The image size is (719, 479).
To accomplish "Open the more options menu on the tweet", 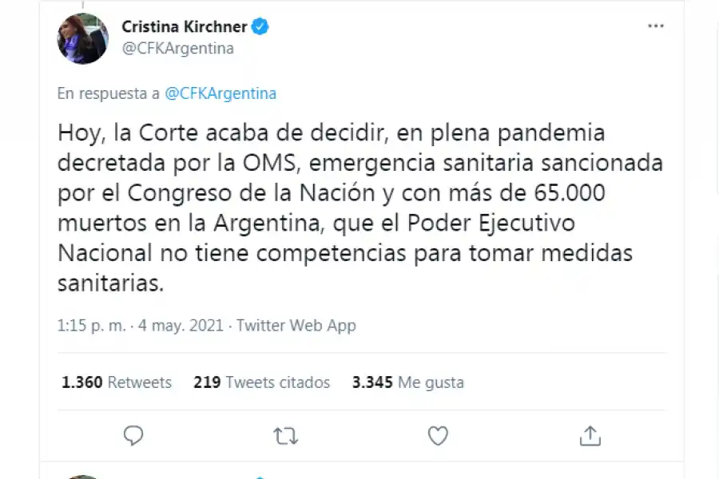I will [x=656, y=25].
